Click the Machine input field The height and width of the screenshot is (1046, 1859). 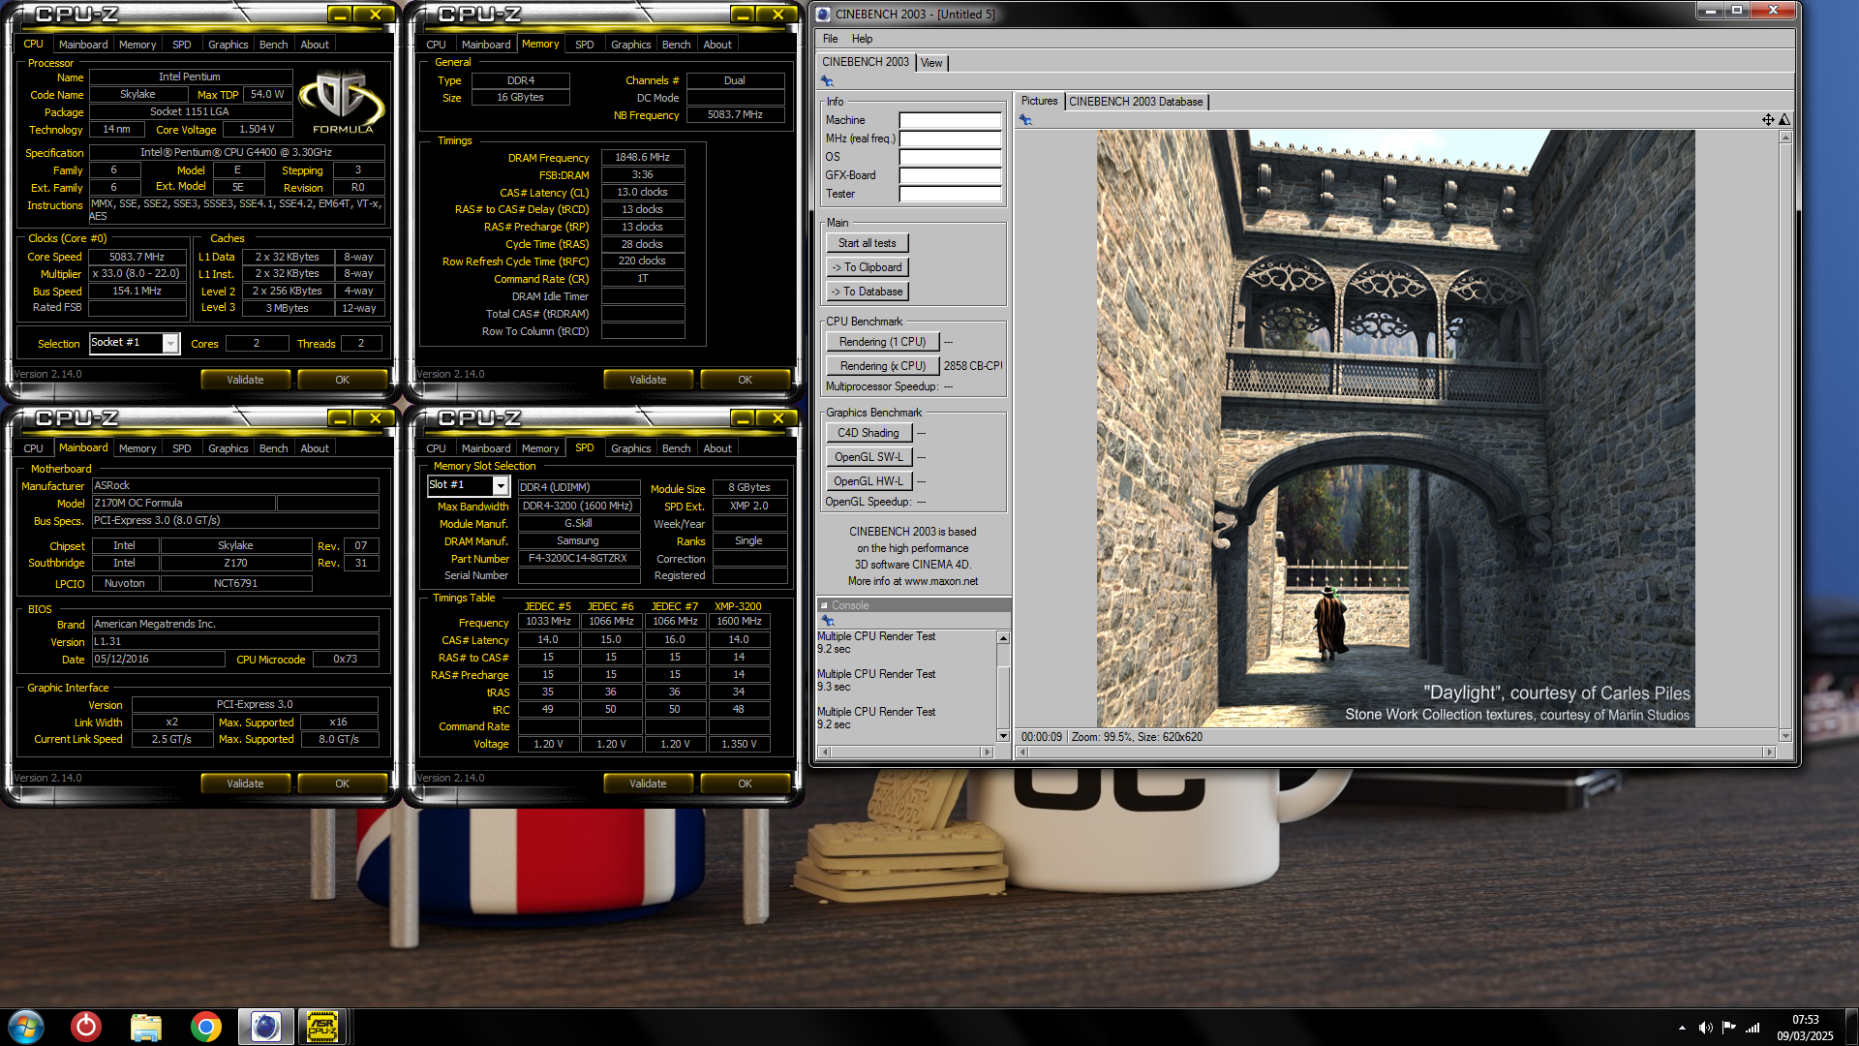tap(950, 120)
